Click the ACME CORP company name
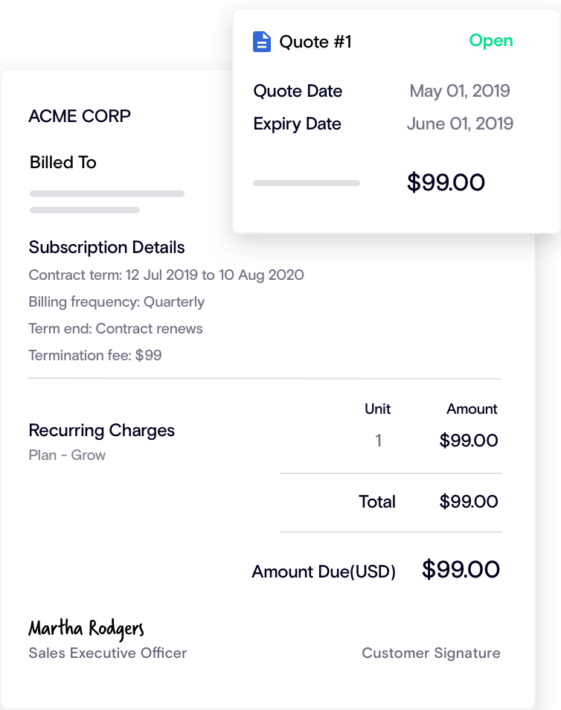 [x=80, y=116]
